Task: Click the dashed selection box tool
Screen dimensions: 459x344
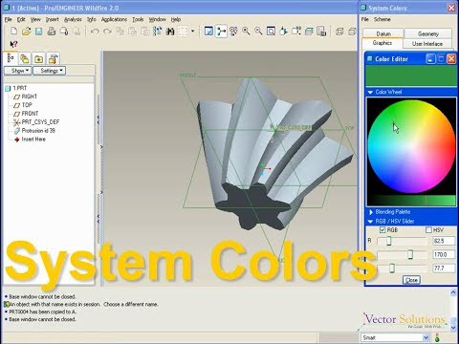Action: pyautogui.click(x=183, y=32)
